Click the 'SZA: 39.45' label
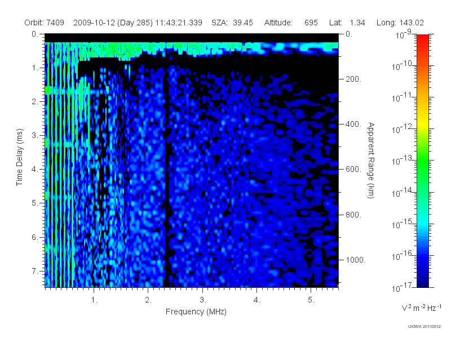 click(232, 23)
